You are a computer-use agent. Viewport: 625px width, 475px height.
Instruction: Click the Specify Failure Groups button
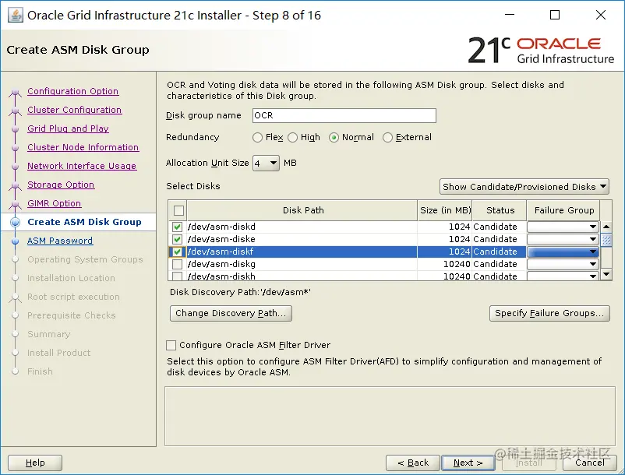coord(549,313)
